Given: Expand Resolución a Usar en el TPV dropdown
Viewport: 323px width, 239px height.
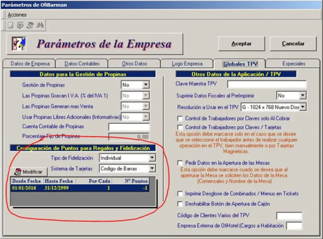Looking at the screenshot, I should pyautogui.click(x=303, y=107).
